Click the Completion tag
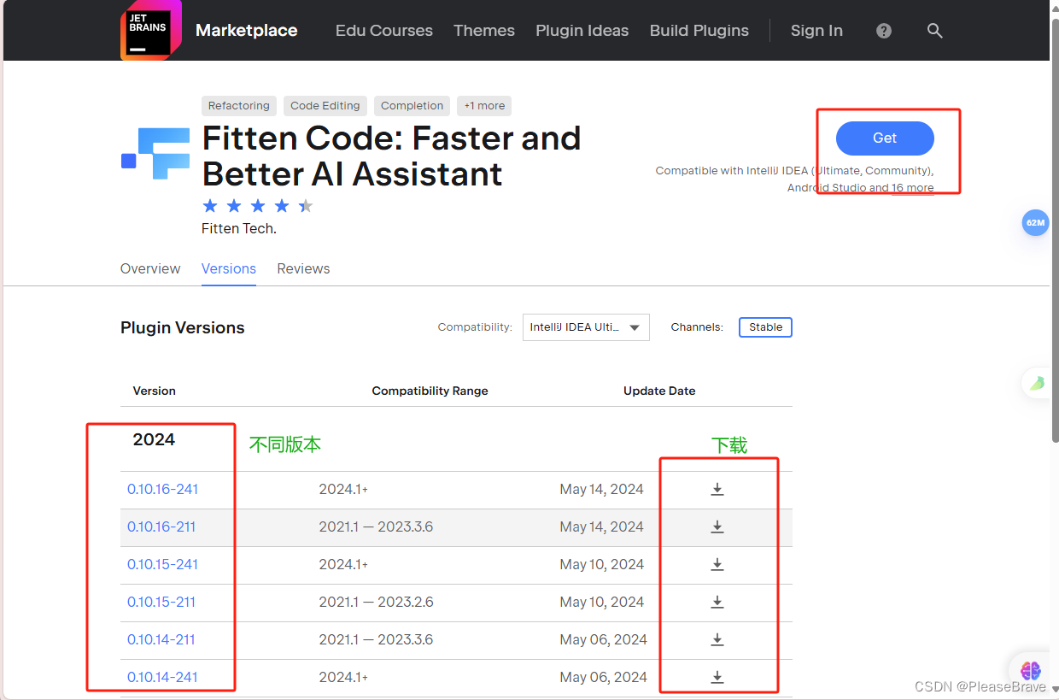1059x700 pixels. [412, 106]
